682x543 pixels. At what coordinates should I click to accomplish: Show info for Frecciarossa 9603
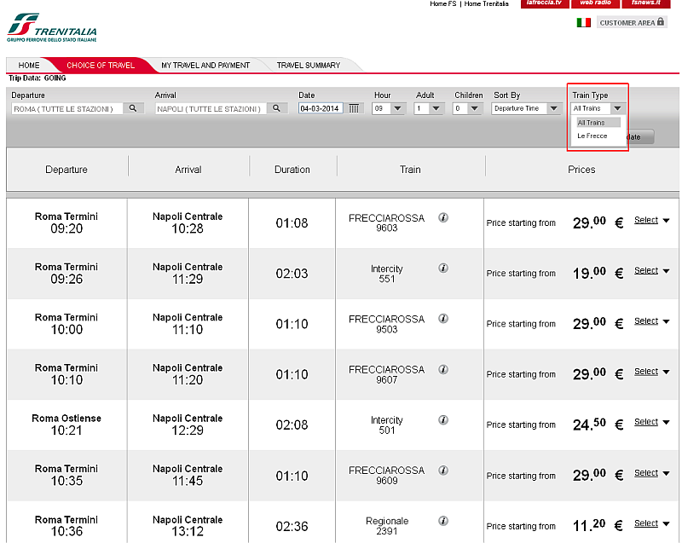click(x=443, y=218)
